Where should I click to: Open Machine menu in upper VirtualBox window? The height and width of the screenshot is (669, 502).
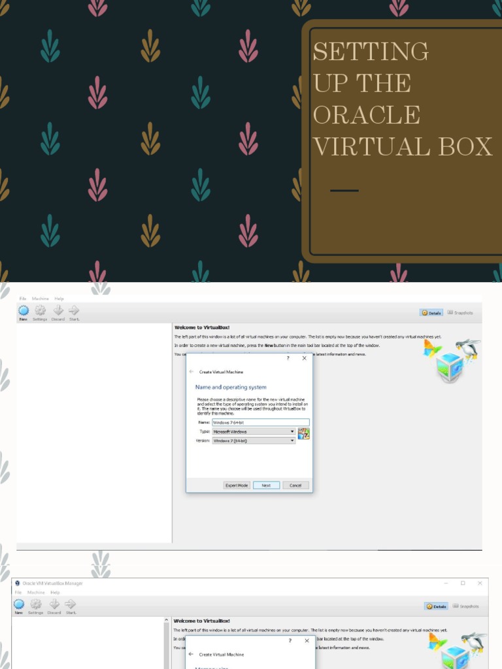pyautogui.click(x=40, y=299)
